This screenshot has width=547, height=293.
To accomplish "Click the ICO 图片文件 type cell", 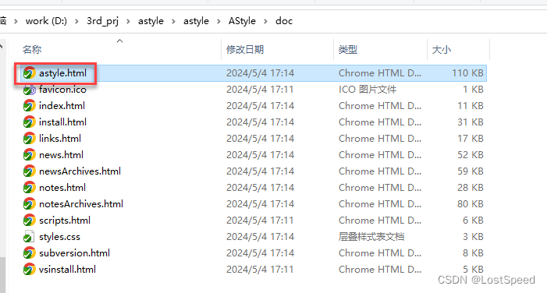I will point(368,90).
